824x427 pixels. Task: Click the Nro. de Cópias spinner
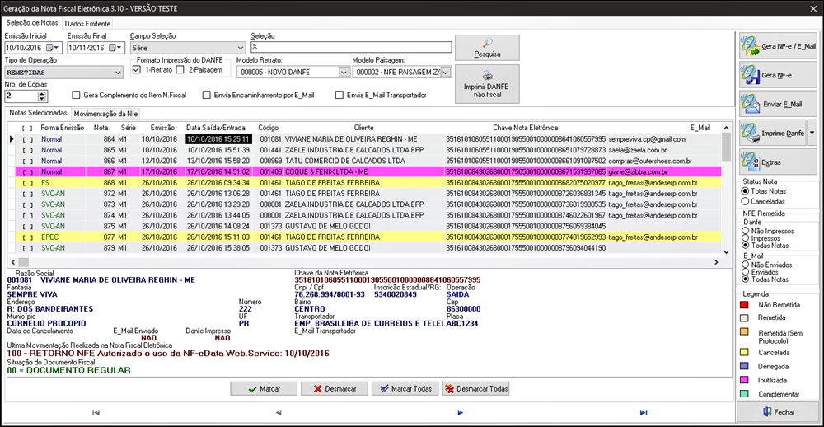point(43,96)
